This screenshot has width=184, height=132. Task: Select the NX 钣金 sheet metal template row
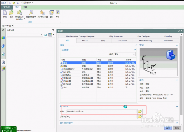coord(98,72)
